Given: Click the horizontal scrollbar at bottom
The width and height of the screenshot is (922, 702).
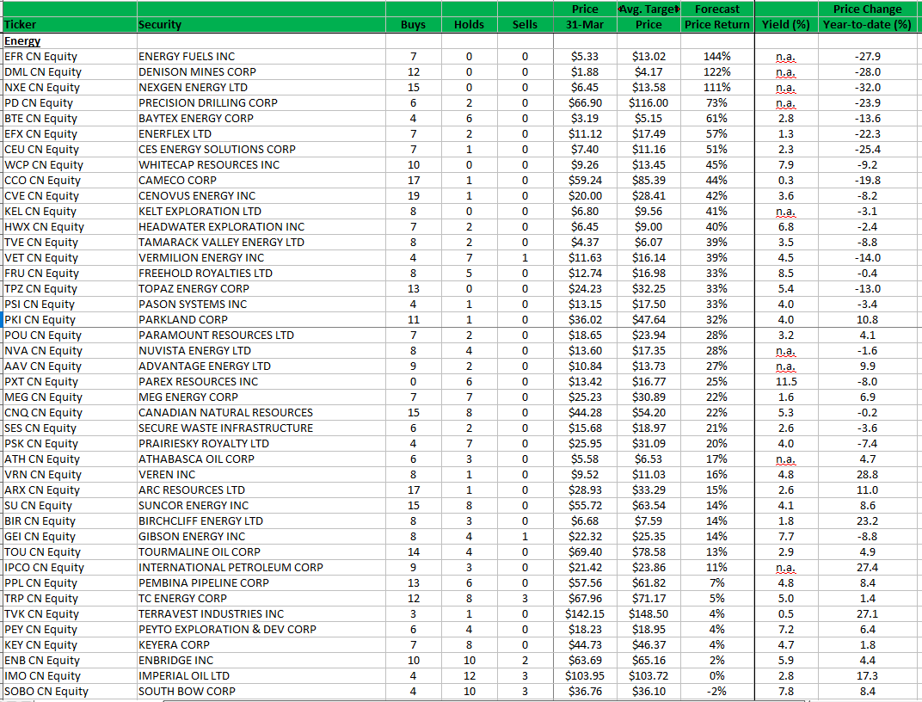Looking at the screenshot, I should coord(483,701).
